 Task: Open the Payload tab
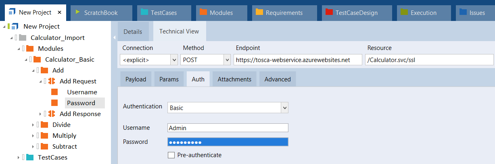click(136, 79)
